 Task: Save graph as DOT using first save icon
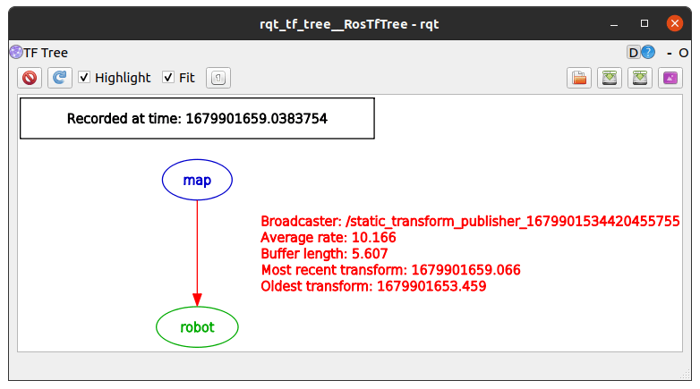point(610,78)
